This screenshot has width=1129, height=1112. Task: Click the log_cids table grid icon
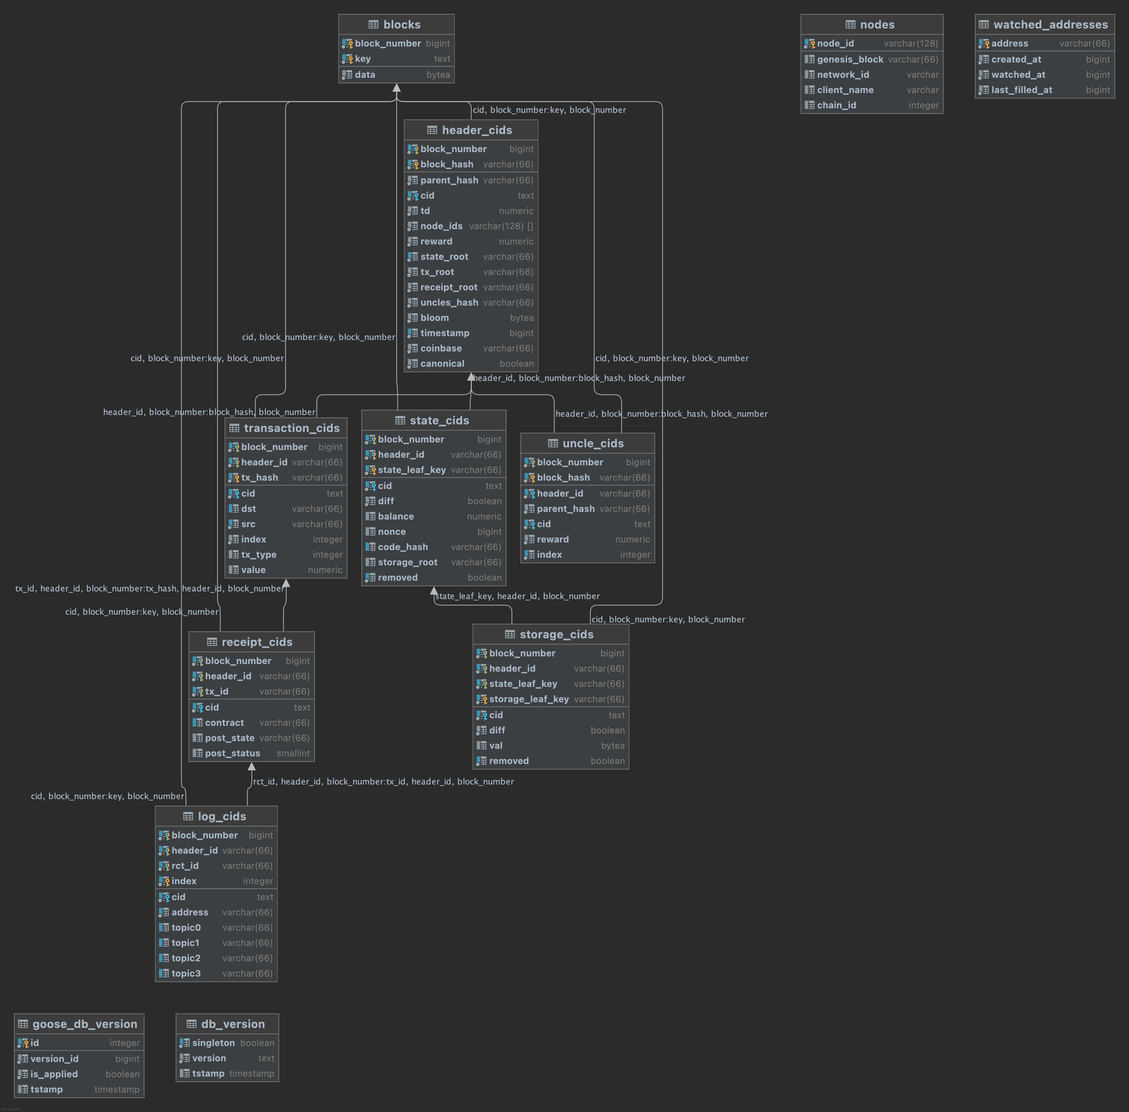[x=188, y=816]
